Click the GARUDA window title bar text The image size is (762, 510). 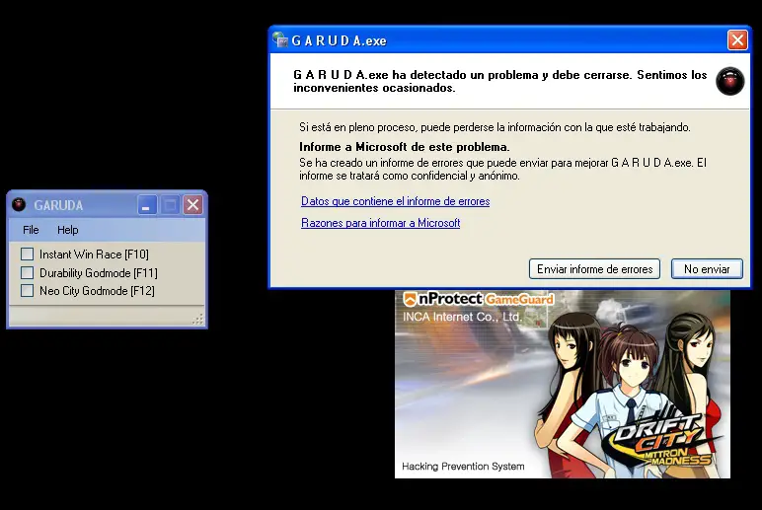click(58, 205)
